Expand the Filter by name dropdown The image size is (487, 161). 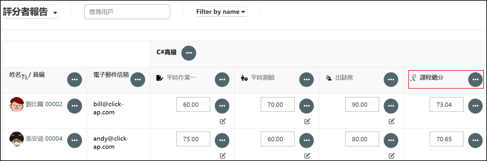[x=221, y=12]
